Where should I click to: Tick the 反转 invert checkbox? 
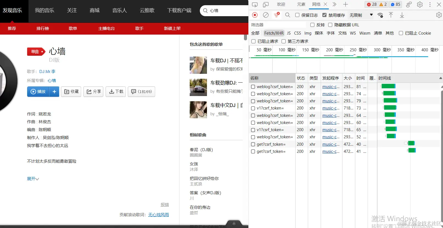click(x=312, y=25)
